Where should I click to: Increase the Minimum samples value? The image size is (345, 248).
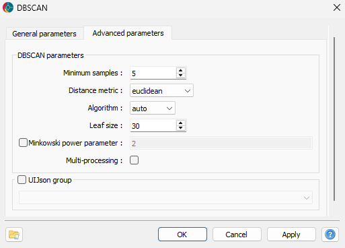coord(181,70)
